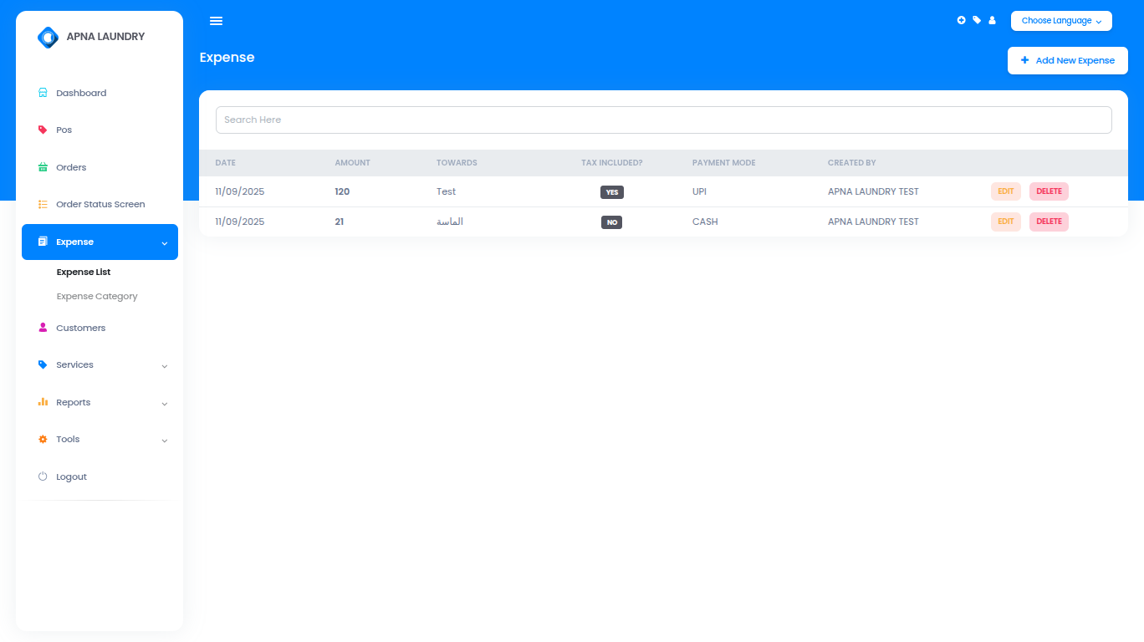
Task: Open the plus-circle quick add icon on top bar
Action: tap(961, 20)
